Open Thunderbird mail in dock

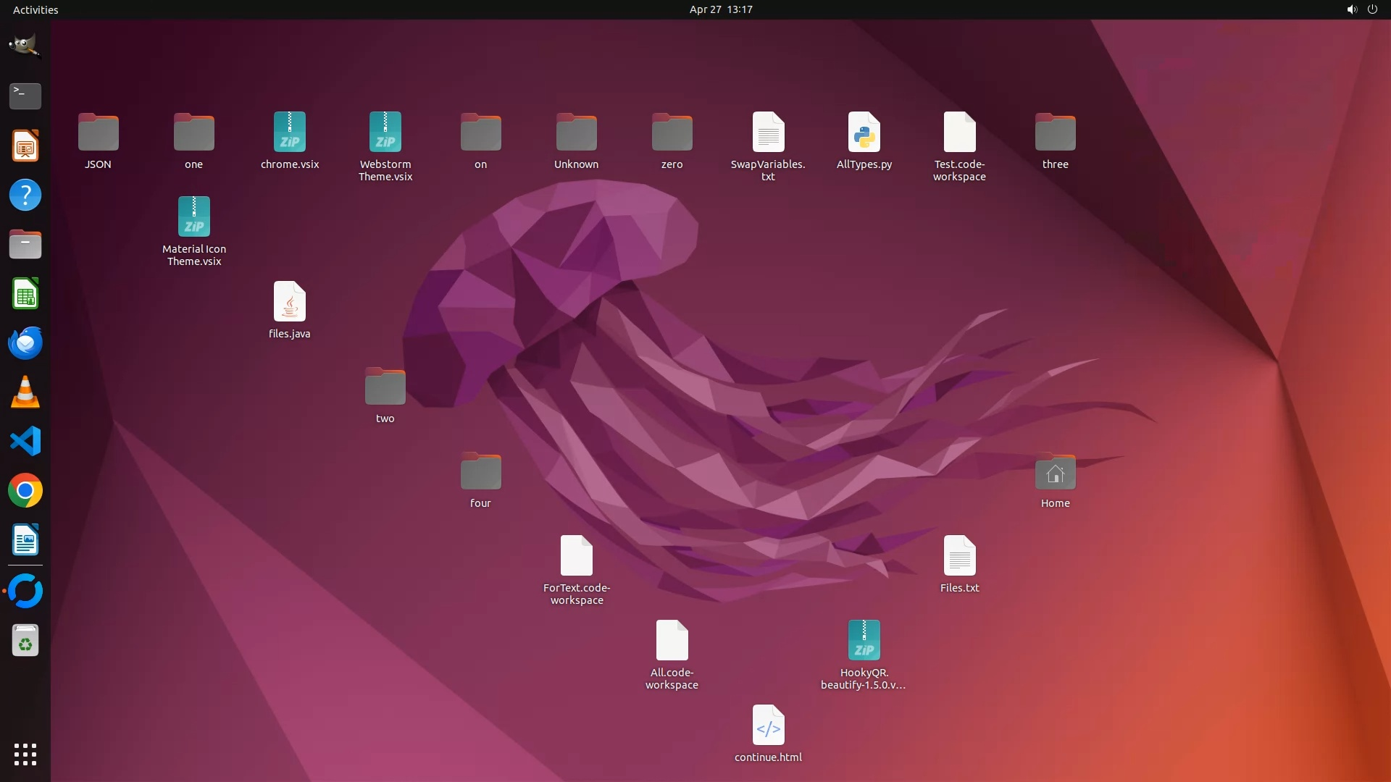[25, 342]
